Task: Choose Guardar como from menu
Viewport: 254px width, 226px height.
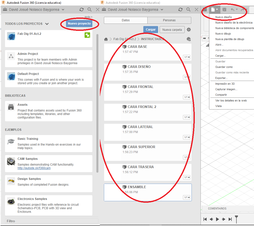Action: 224,67
